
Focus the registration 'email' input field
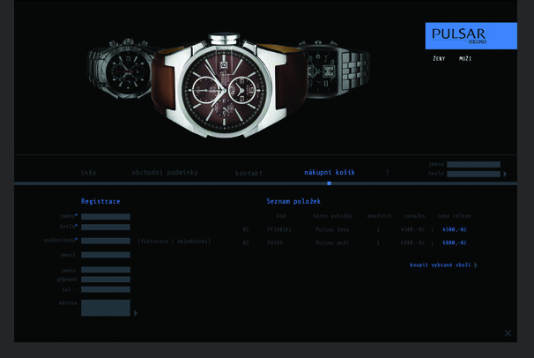coord(105,255)
